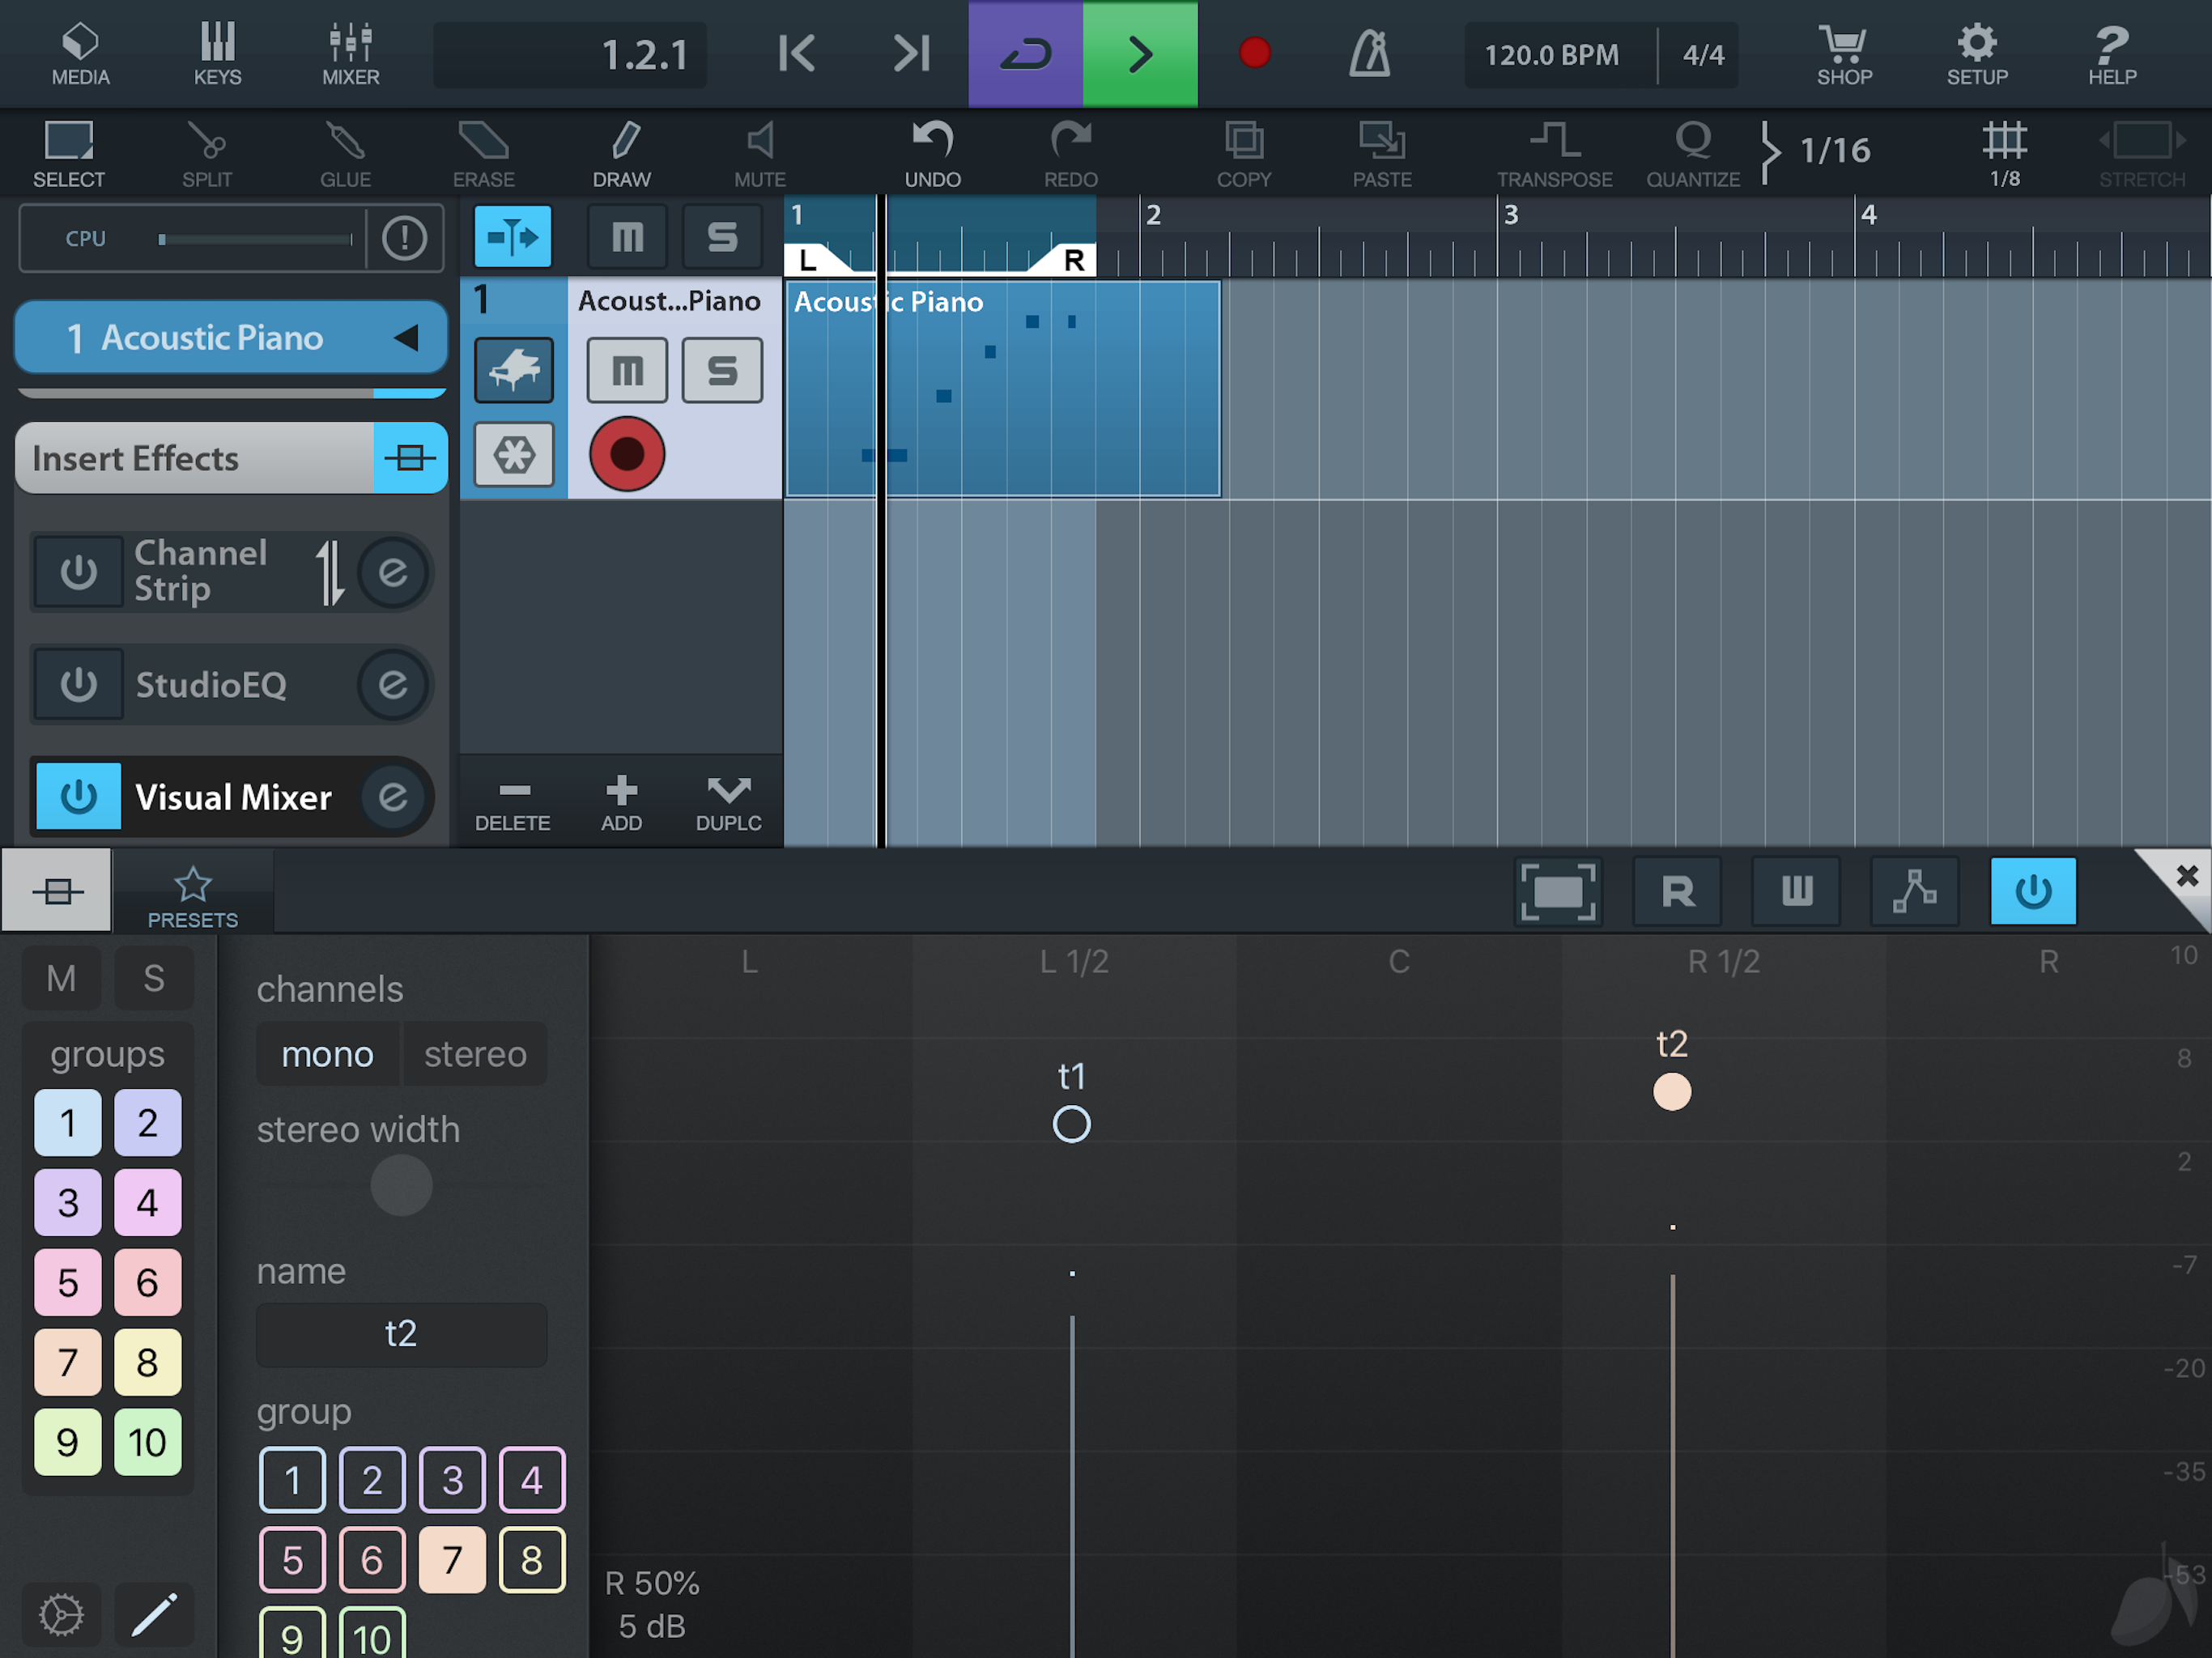Enable write automation W button

pyautogui.click(x=1796, y=890)
